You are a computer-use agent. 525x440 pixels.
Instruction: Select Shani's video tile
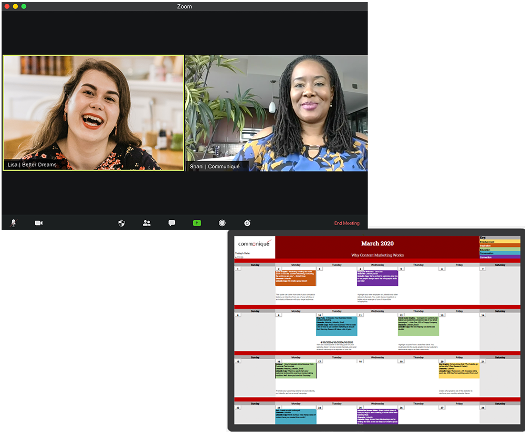click(x=277, y=113)
